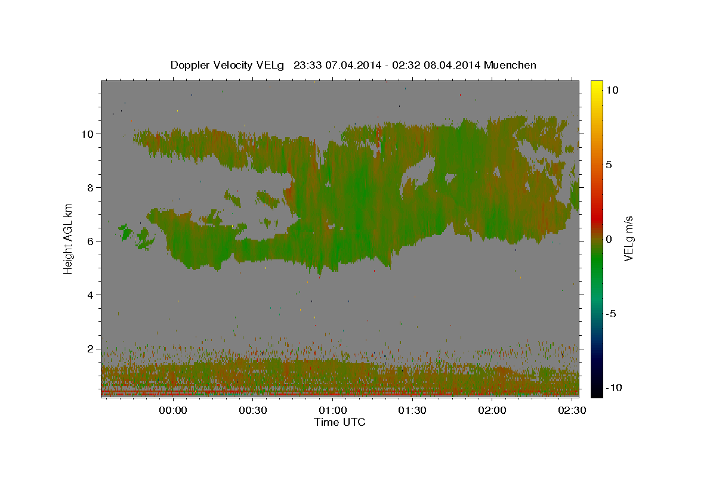Click the height tick label 8

coord(92,188)
